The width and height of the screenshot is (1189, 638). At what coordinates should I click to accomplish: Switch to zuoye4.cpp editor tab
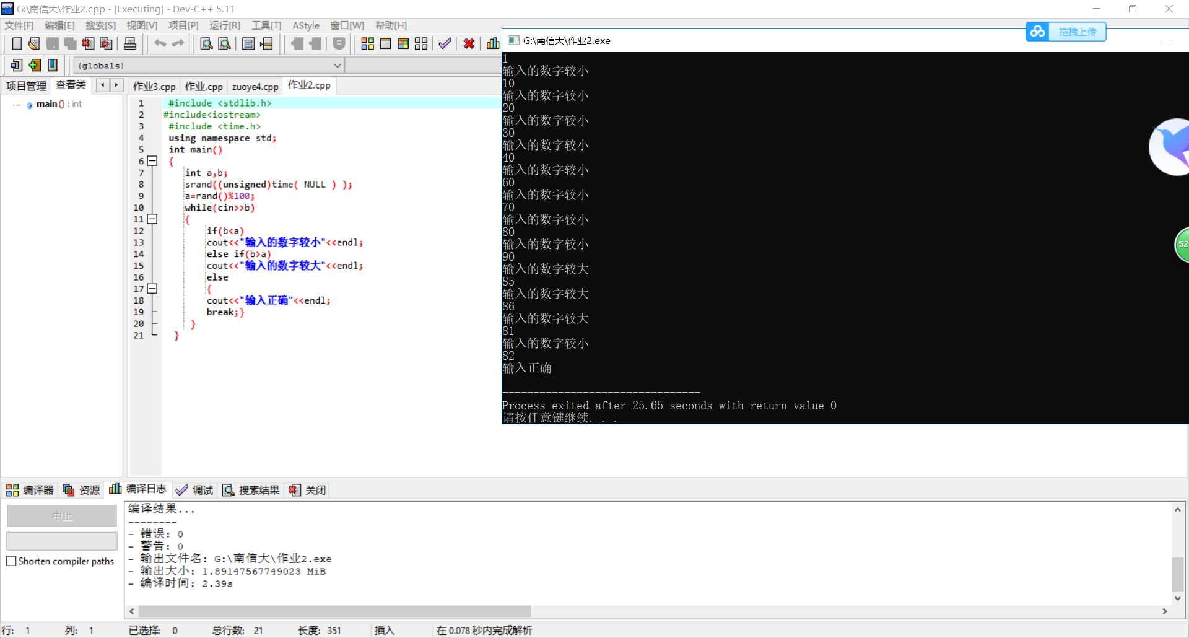[255, 86]
